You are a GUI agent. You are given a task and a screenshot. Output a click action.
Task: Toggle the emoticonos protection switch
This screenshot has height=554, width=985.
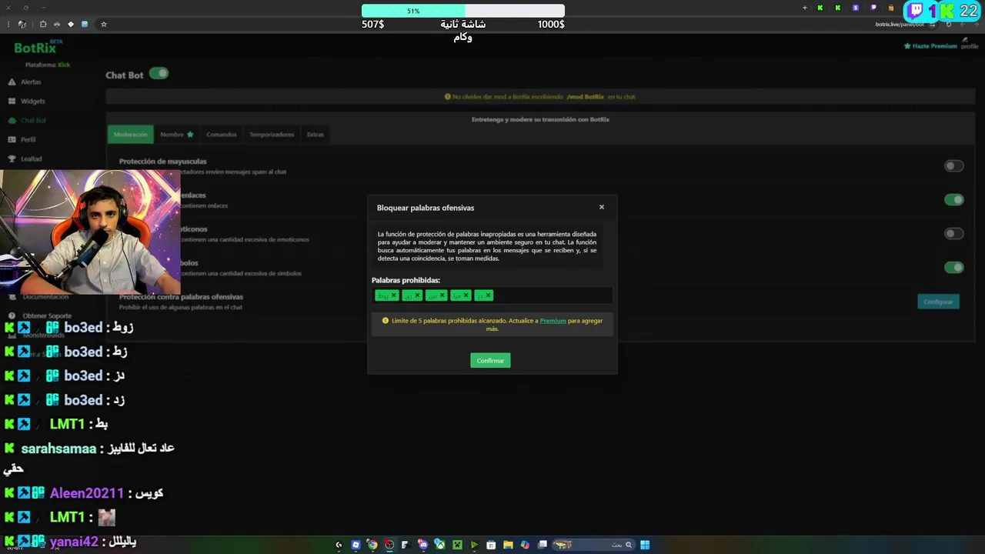(x=954, y=234)
